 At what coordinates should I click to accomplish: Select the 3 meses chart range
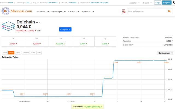26,53
